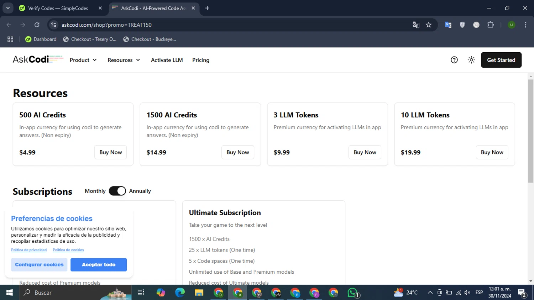
Task: Close the Verify Codes SimplyCodes tab
Action: [100, 8]
